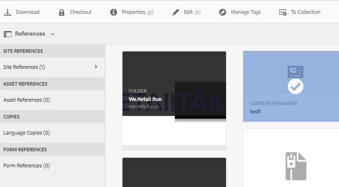The width and height of the screenshot is (339, 187).
Task: Click the Download arrow icon
Action: click(x=8, y=12)
